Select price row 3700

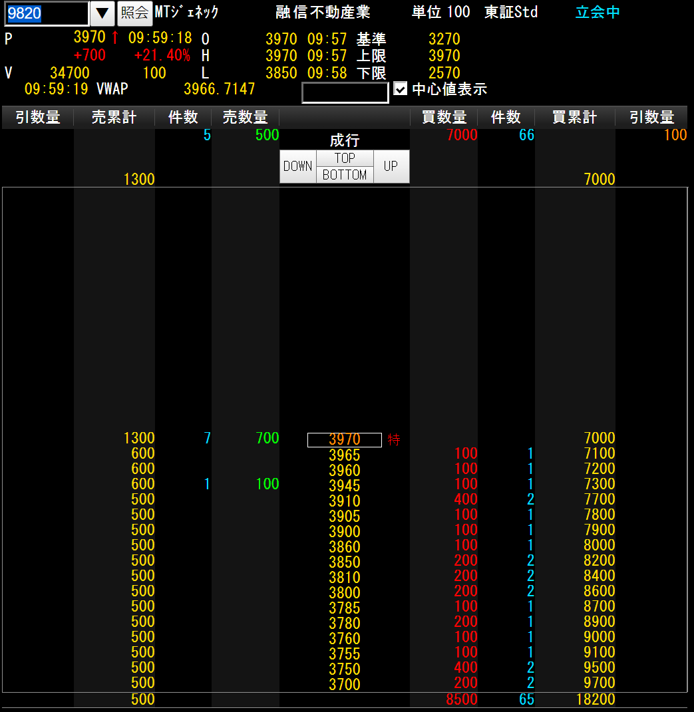point(345,684)
